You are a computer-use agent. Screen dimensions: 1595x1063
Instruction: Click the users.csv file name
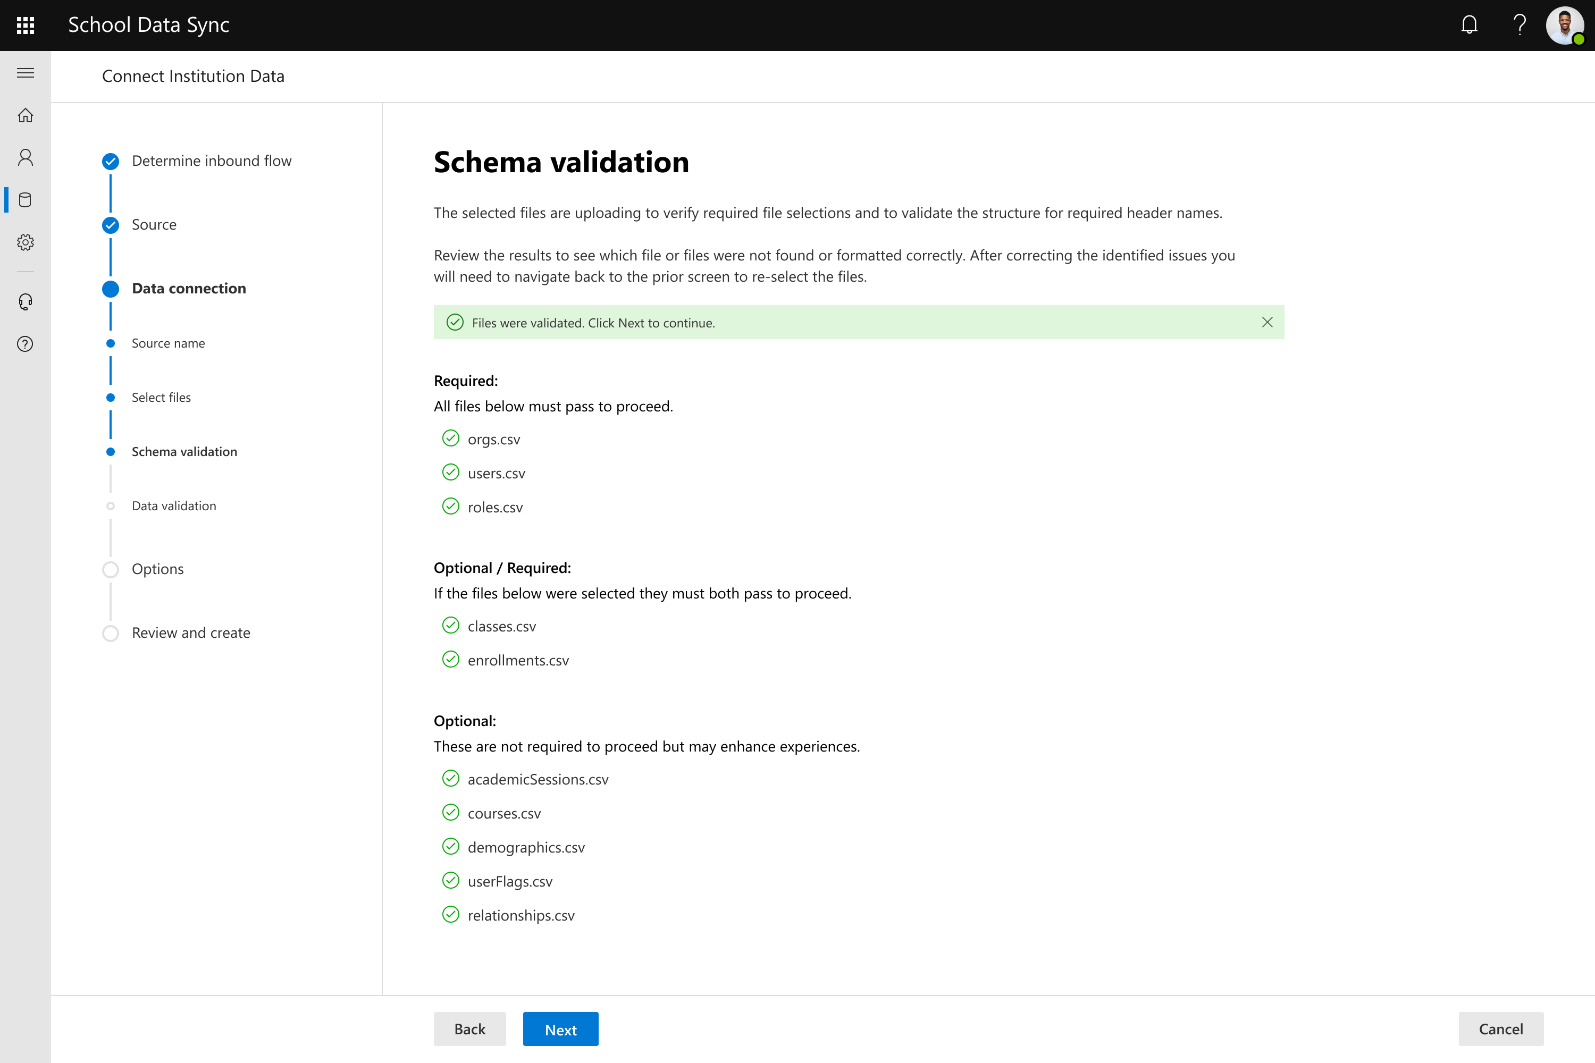point(497,473)
